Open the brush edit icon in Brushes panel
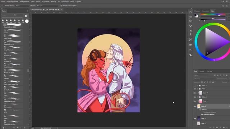The image size is (230, 129). (x=26, y=16)
